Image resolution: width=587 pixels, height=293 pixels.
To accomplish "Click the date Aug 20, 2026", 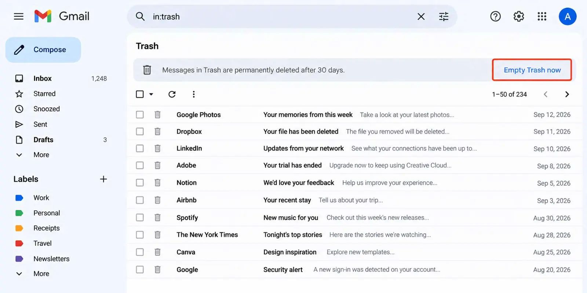I will (552, 270).
